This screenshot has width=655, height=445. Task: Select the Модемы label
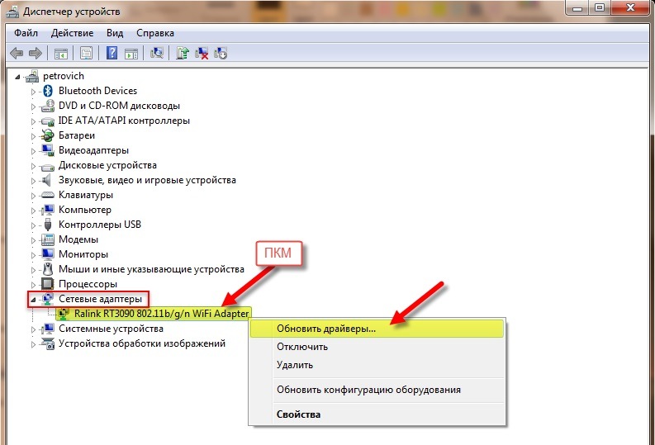tap(78, 239)
